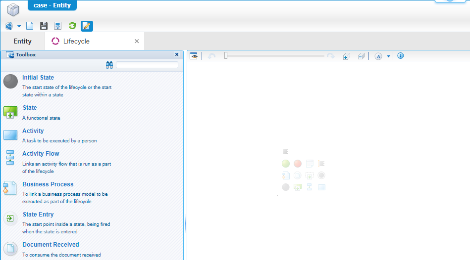Switch to the Entity tab
Image resolution: width=470 pixels, height=260 pixels.
[22, 41]
